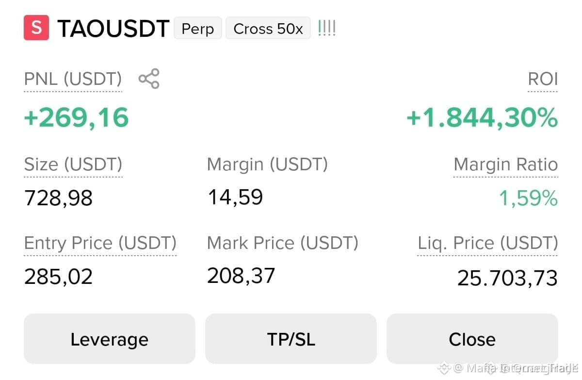The width and height of the screenshot is (582, 380).
Task: Tap the Size (USDT) label
Action: pos(73,165)
